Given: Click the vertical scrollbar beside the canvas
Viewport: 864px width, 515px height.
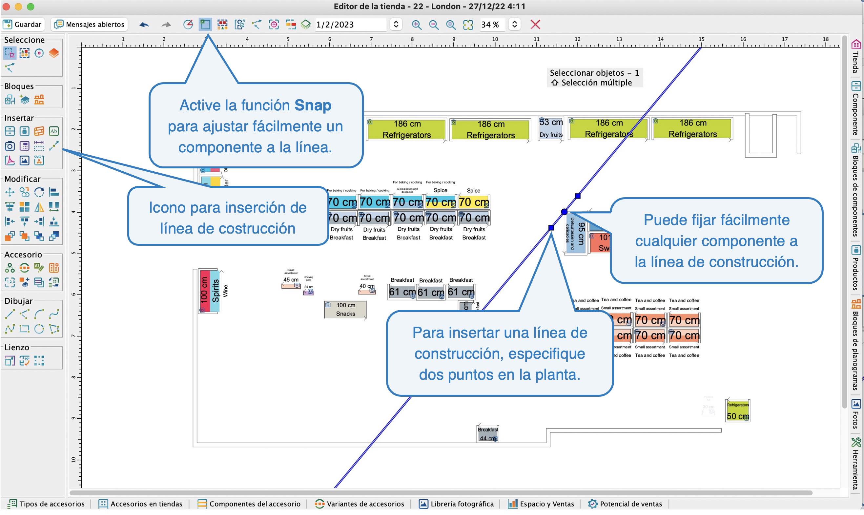Looking at the screenshot, I should [845, 222].
